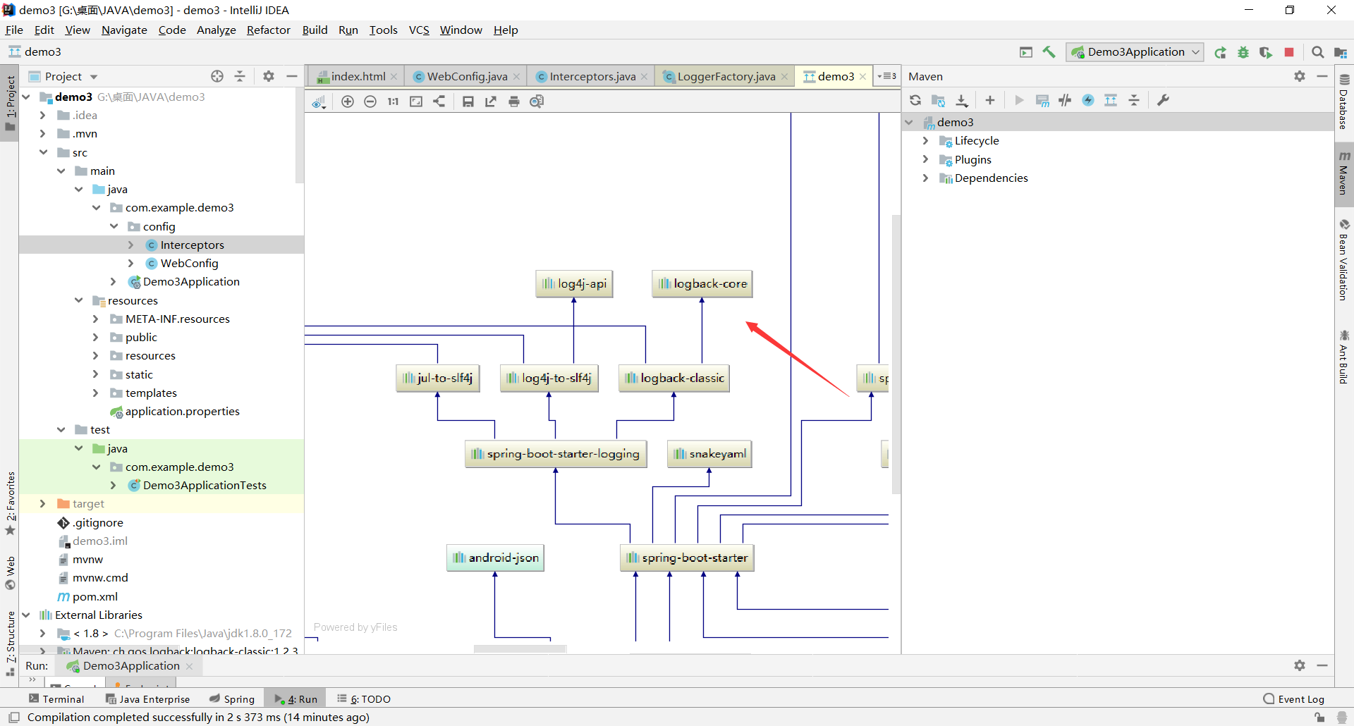The height and width of the screenshot is (726, 1354).
Task: Export diagram to file icon
Action: coord(491,101)
